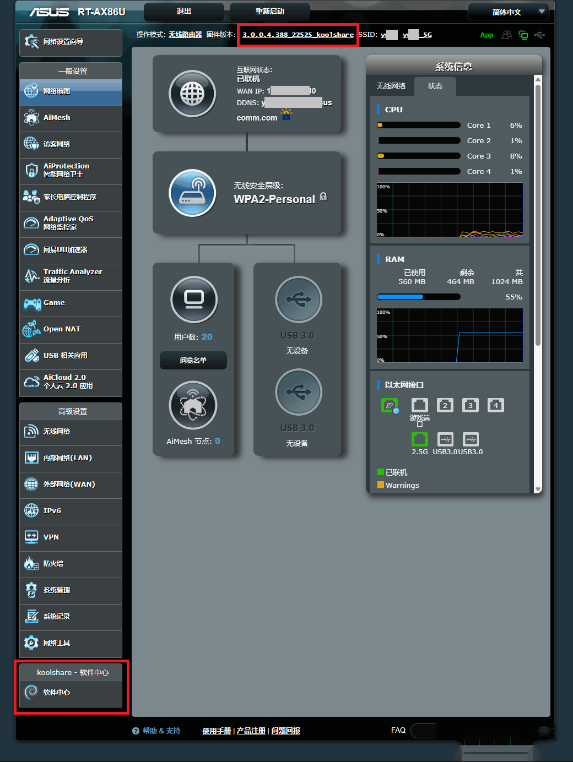Click the AiMesh node icon in network map
Screen dimensions: 573x762
[x=193, y=405]
